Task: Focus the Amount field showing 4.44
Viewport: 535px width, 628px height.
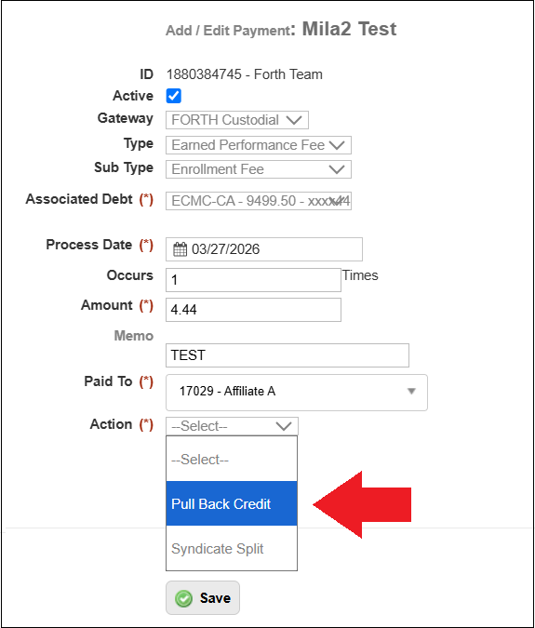Action: (253, 310)
